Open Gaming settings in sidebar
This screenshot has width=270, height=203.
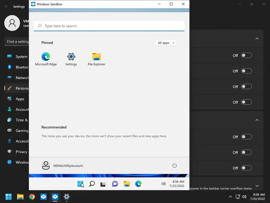point(17,131)
